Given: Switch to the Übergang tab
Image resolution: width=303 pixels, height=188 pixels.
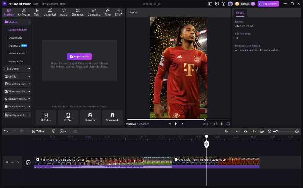Looking at the screenshot, I should coord(94,12).
